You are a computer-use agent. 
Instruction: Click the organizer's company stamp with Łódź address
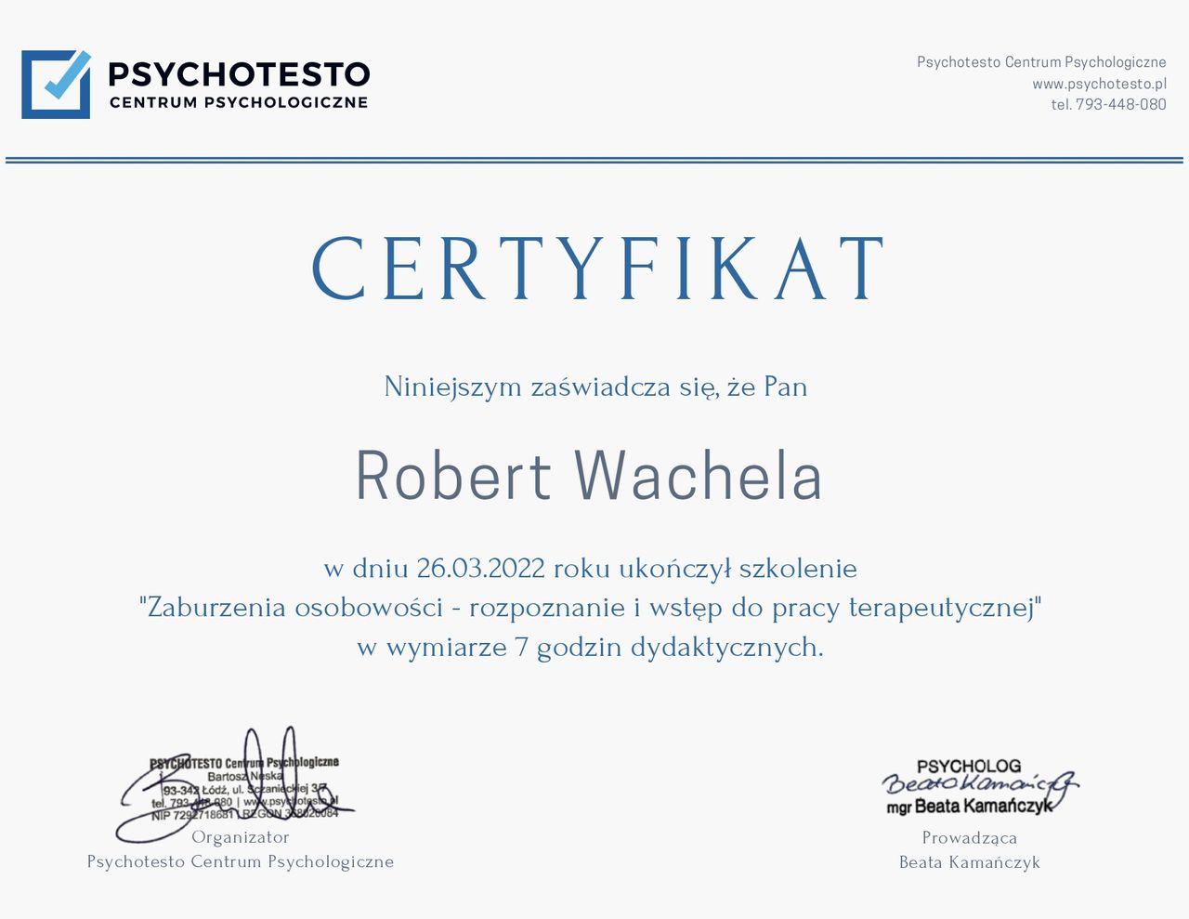point(243,787)
